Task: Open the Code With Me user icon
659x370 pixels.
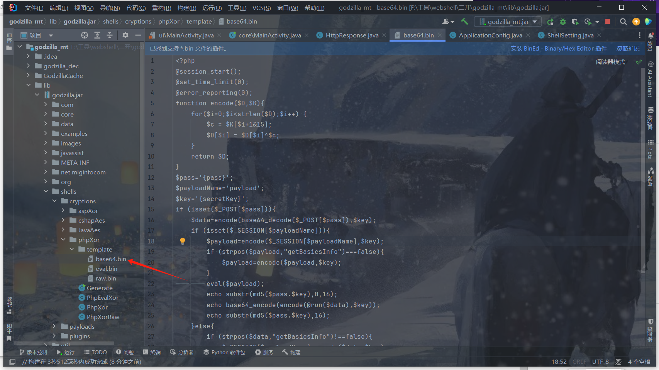Action: (448, 22)
